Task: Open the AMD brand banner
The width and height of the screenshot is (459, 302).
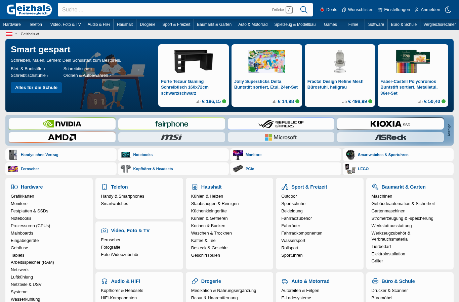Action: point(62,137)
